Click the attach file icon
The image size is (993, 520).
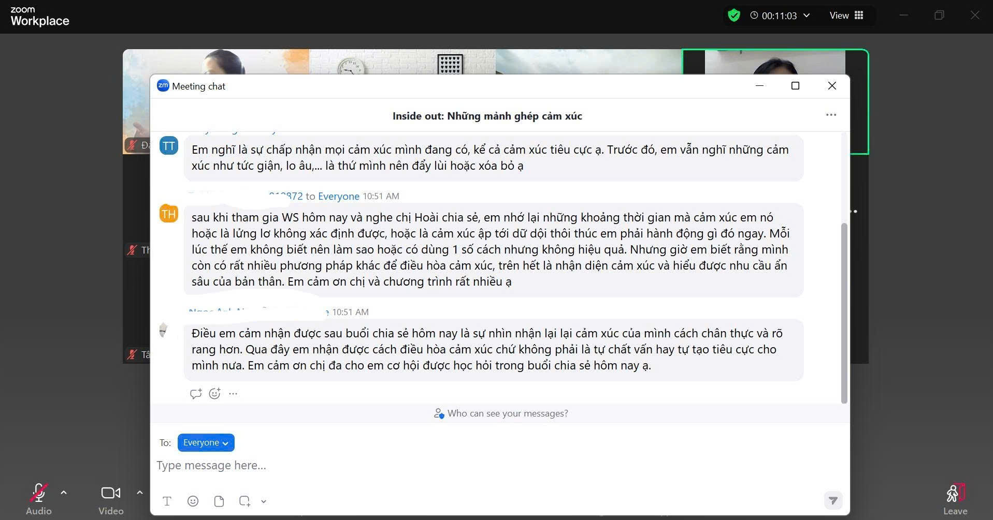click(x=219, y=501)
